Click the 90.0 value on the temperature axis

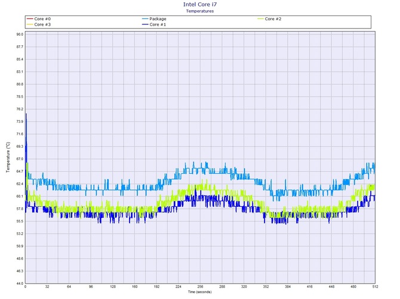(20, 35)
